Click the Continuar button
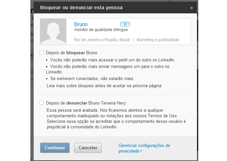The image size is (227, 161). pyautogui.click(x=55, y=148)
